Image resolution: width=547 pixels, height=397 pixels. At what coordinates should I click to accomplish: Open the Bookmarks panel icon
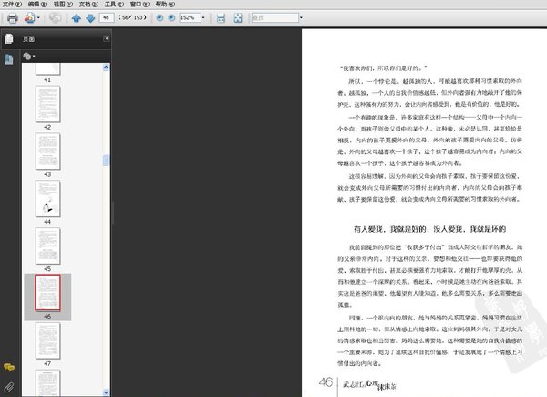(8, 58)
